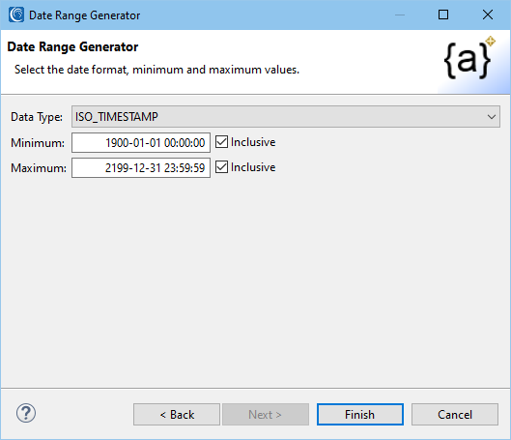This screenshot has height=440, width=511.
Task: Uncheck the Minimum Inclusive checkbox
Action: click(x=221, y=142)
